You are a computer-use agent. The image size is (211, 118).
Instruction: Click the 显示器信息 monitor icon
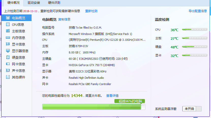[8, 51]
